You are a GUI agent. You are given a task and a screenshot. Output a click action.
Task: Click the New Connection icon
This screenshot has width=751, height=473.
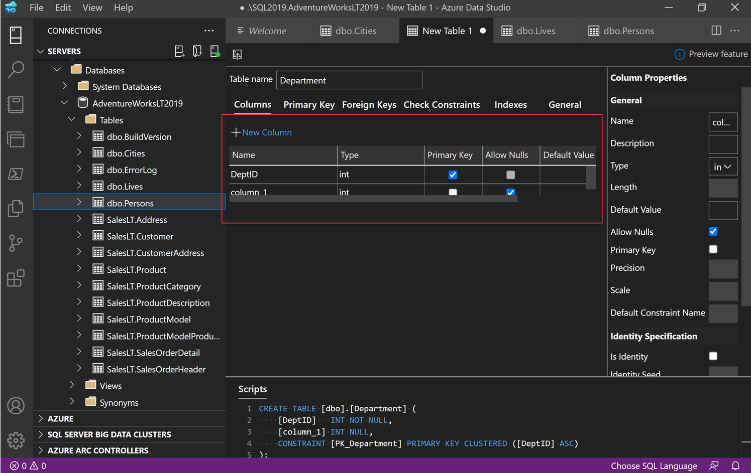179,51
